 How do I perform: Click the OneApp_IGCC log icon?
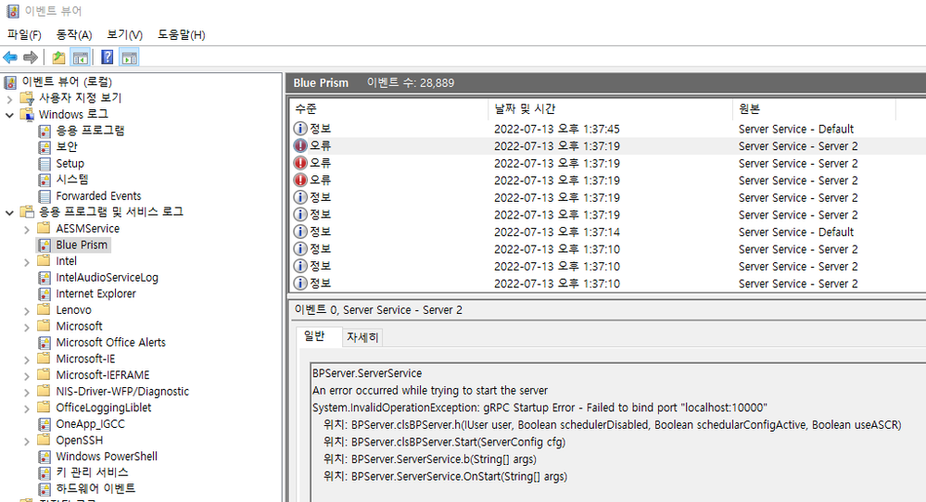click(x=44, y=424)
